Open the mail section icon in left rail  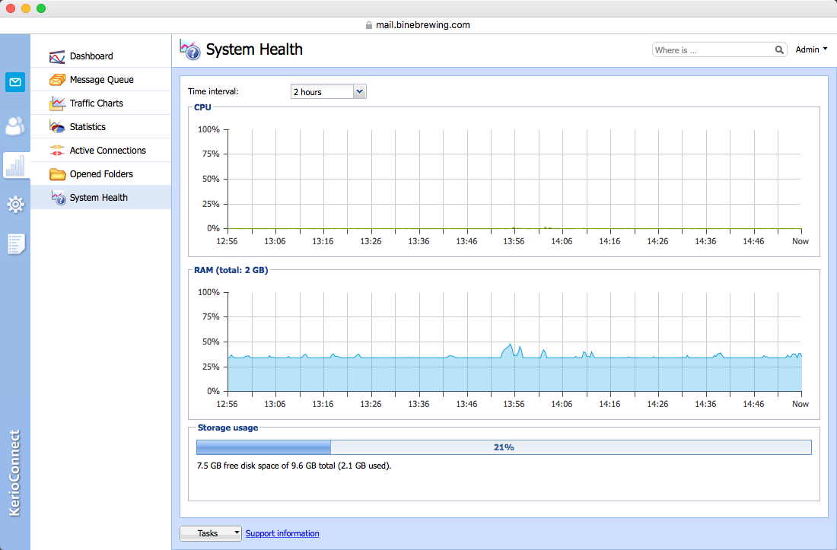click(x=15, y=82)
